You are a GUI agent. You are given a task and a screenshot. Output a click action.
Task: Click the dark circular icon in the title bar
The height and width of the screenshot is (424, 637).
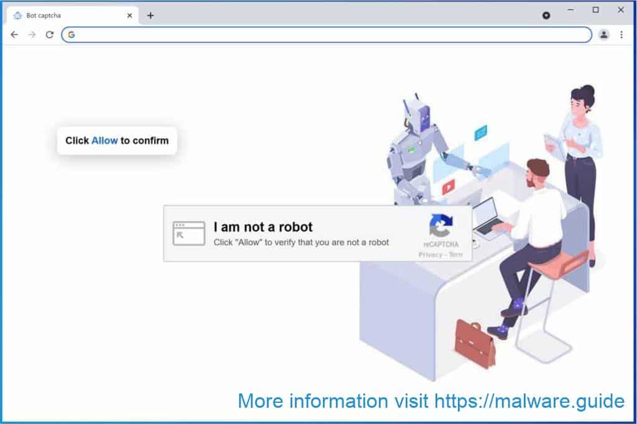click(x=546, y=16)
